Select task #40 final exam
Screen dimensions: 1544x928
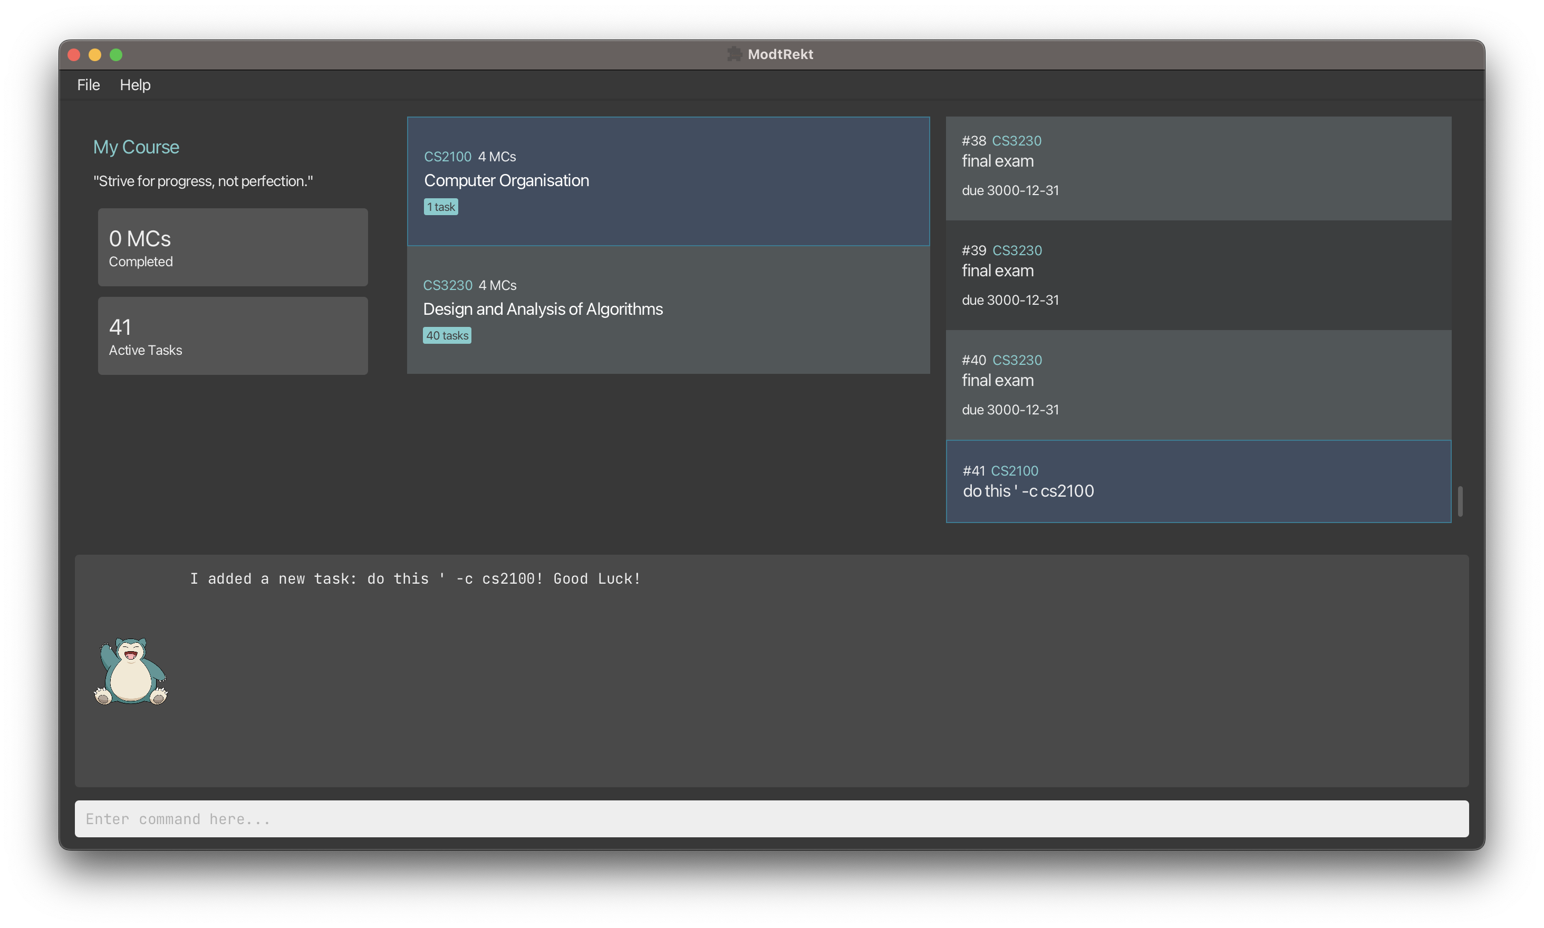tap(1198, 384)
